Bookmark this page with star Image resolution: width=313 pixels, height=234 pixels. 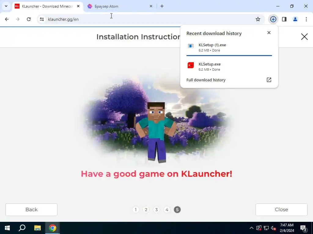tap(258, 19)
